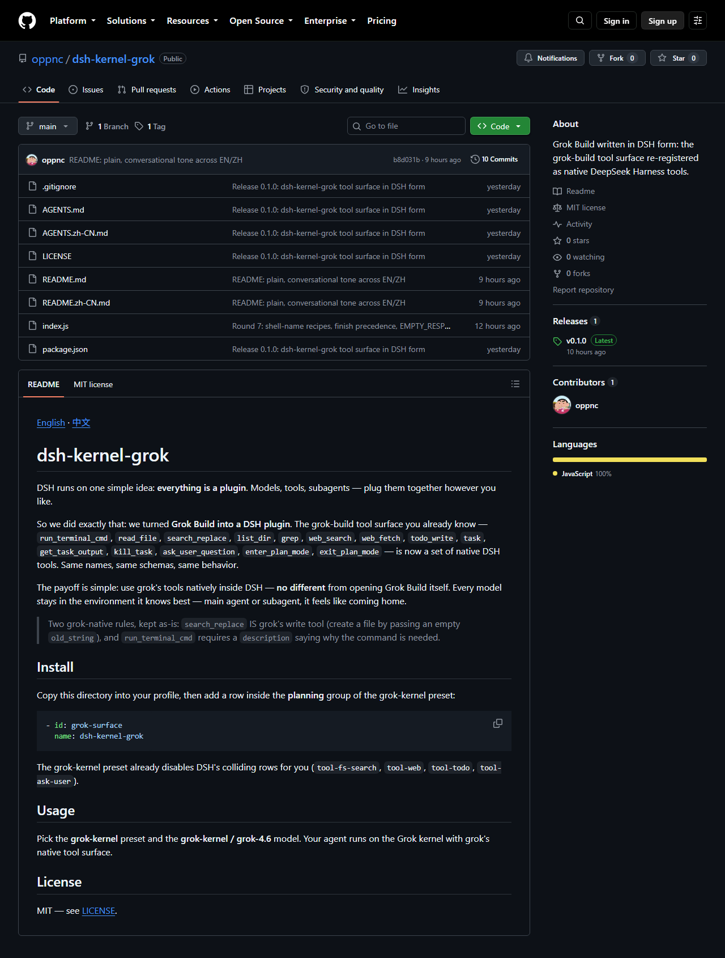Select the MIT license tab in README panel
Image resolution: width=725 pixels, height=958 pixels.
(x=93, y=384)
